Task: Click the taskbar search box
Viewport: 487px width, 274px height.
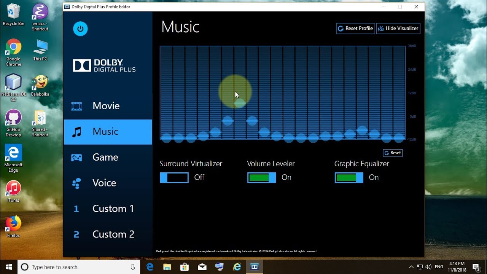Action: [79, 267]
